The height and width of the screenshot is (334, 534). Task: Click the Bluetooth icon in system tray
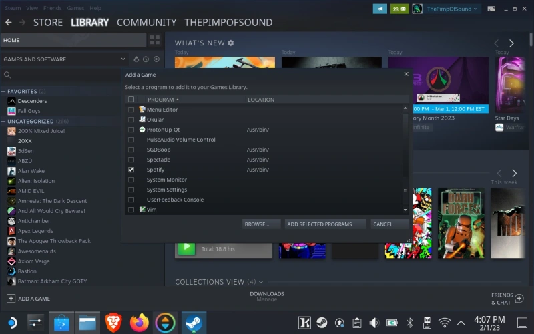[x=410, y=323]
